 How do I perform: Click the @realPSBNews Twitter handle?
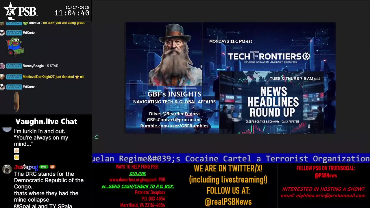[228, 202]
